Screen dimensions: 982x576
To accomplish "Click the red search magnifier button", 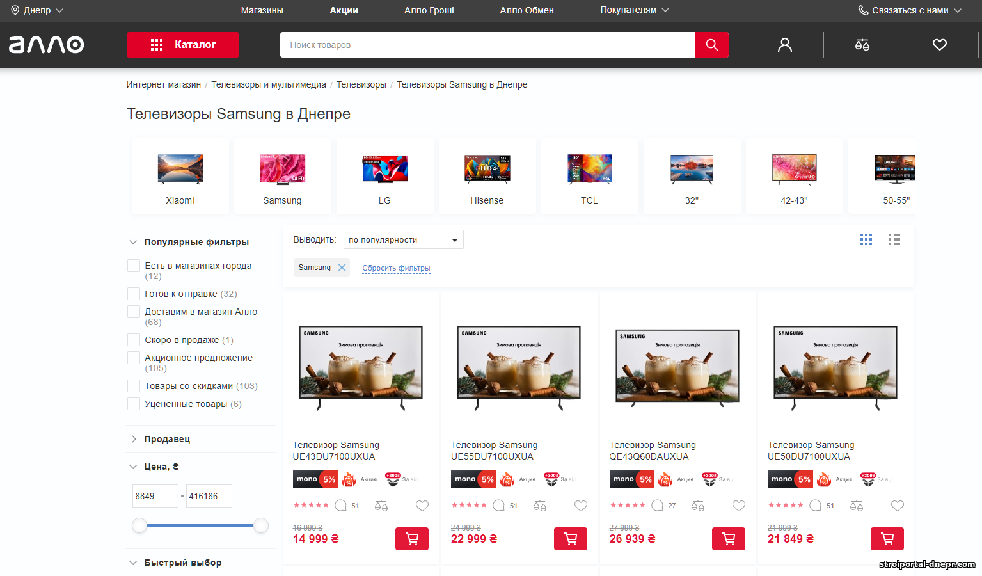I will (x=711, y=45).
